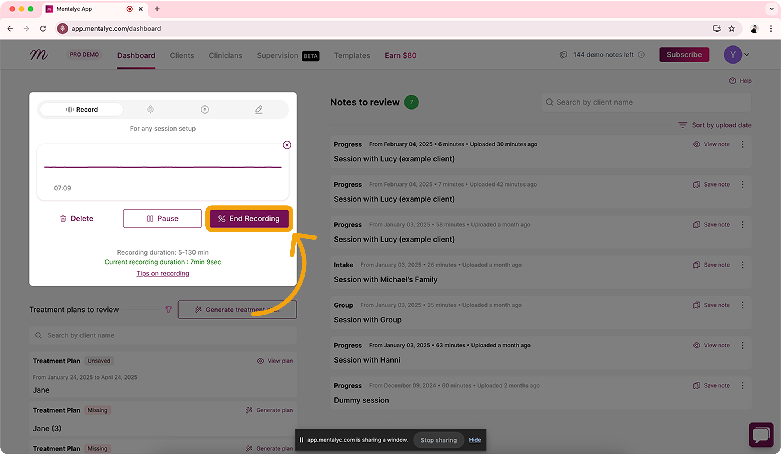Click the microphone site permission icon
Viewport: 781px width, 454px height.
pos(62,28)
